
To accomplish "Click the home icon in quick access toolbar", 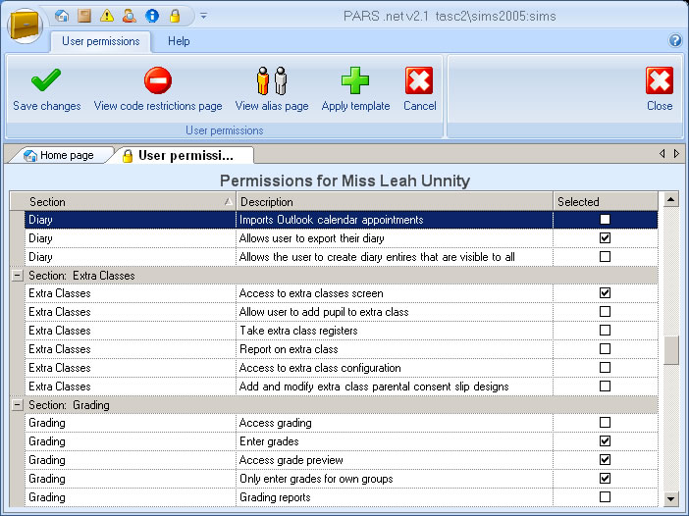I will point(63,16).
